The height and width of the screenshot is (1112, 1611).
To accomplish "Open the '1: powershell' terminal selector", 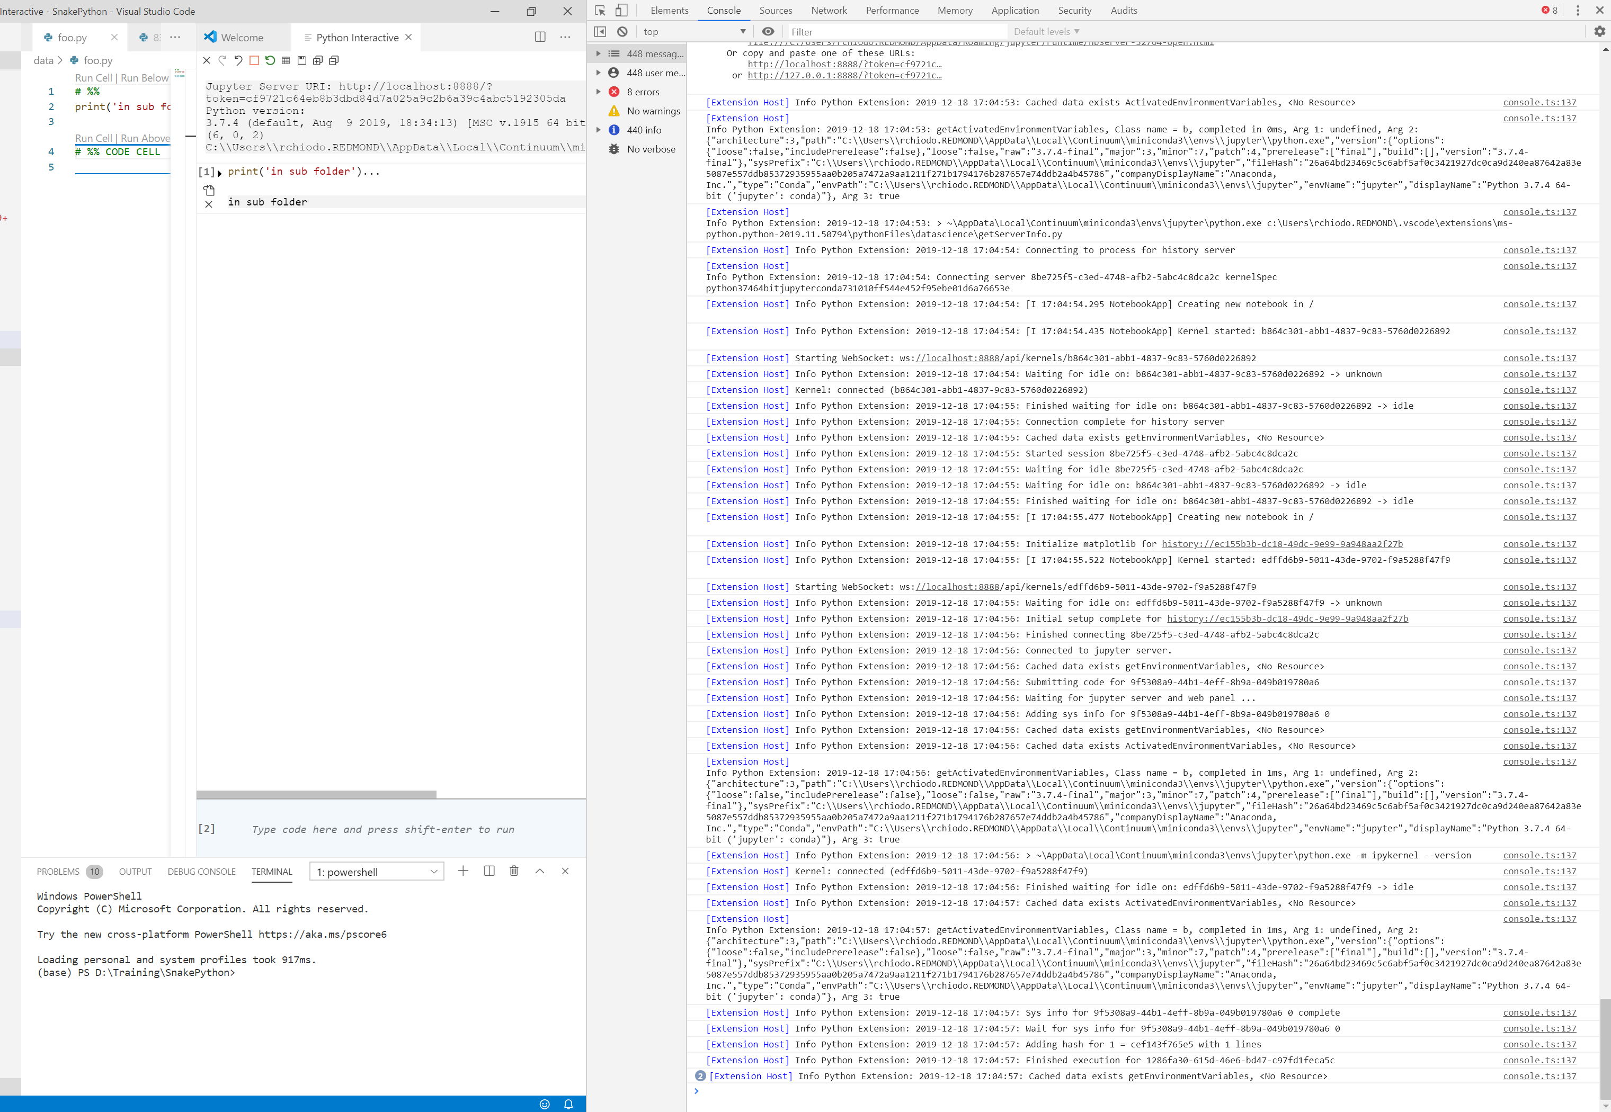I will (x=377, y=871).
